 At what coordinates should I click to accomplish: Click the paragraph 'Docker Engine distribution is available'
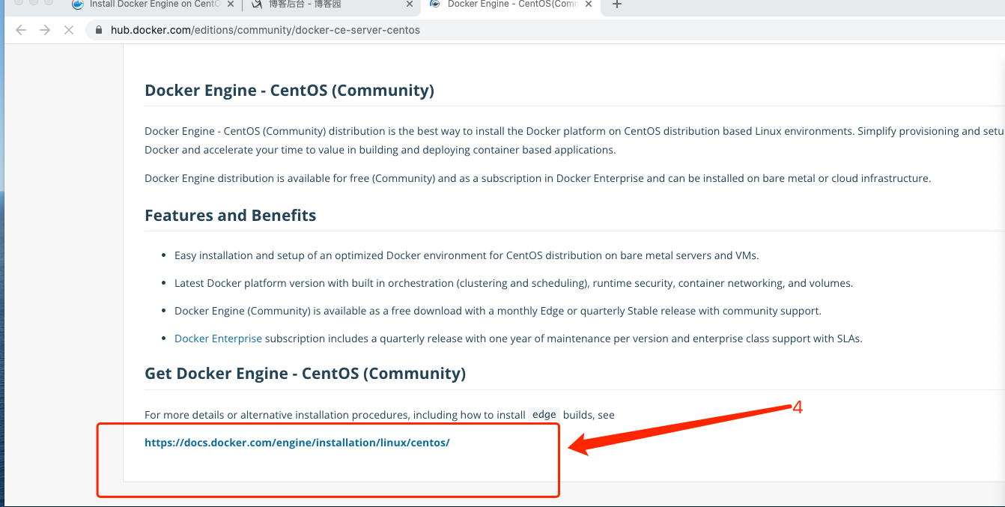click(538, 178)
